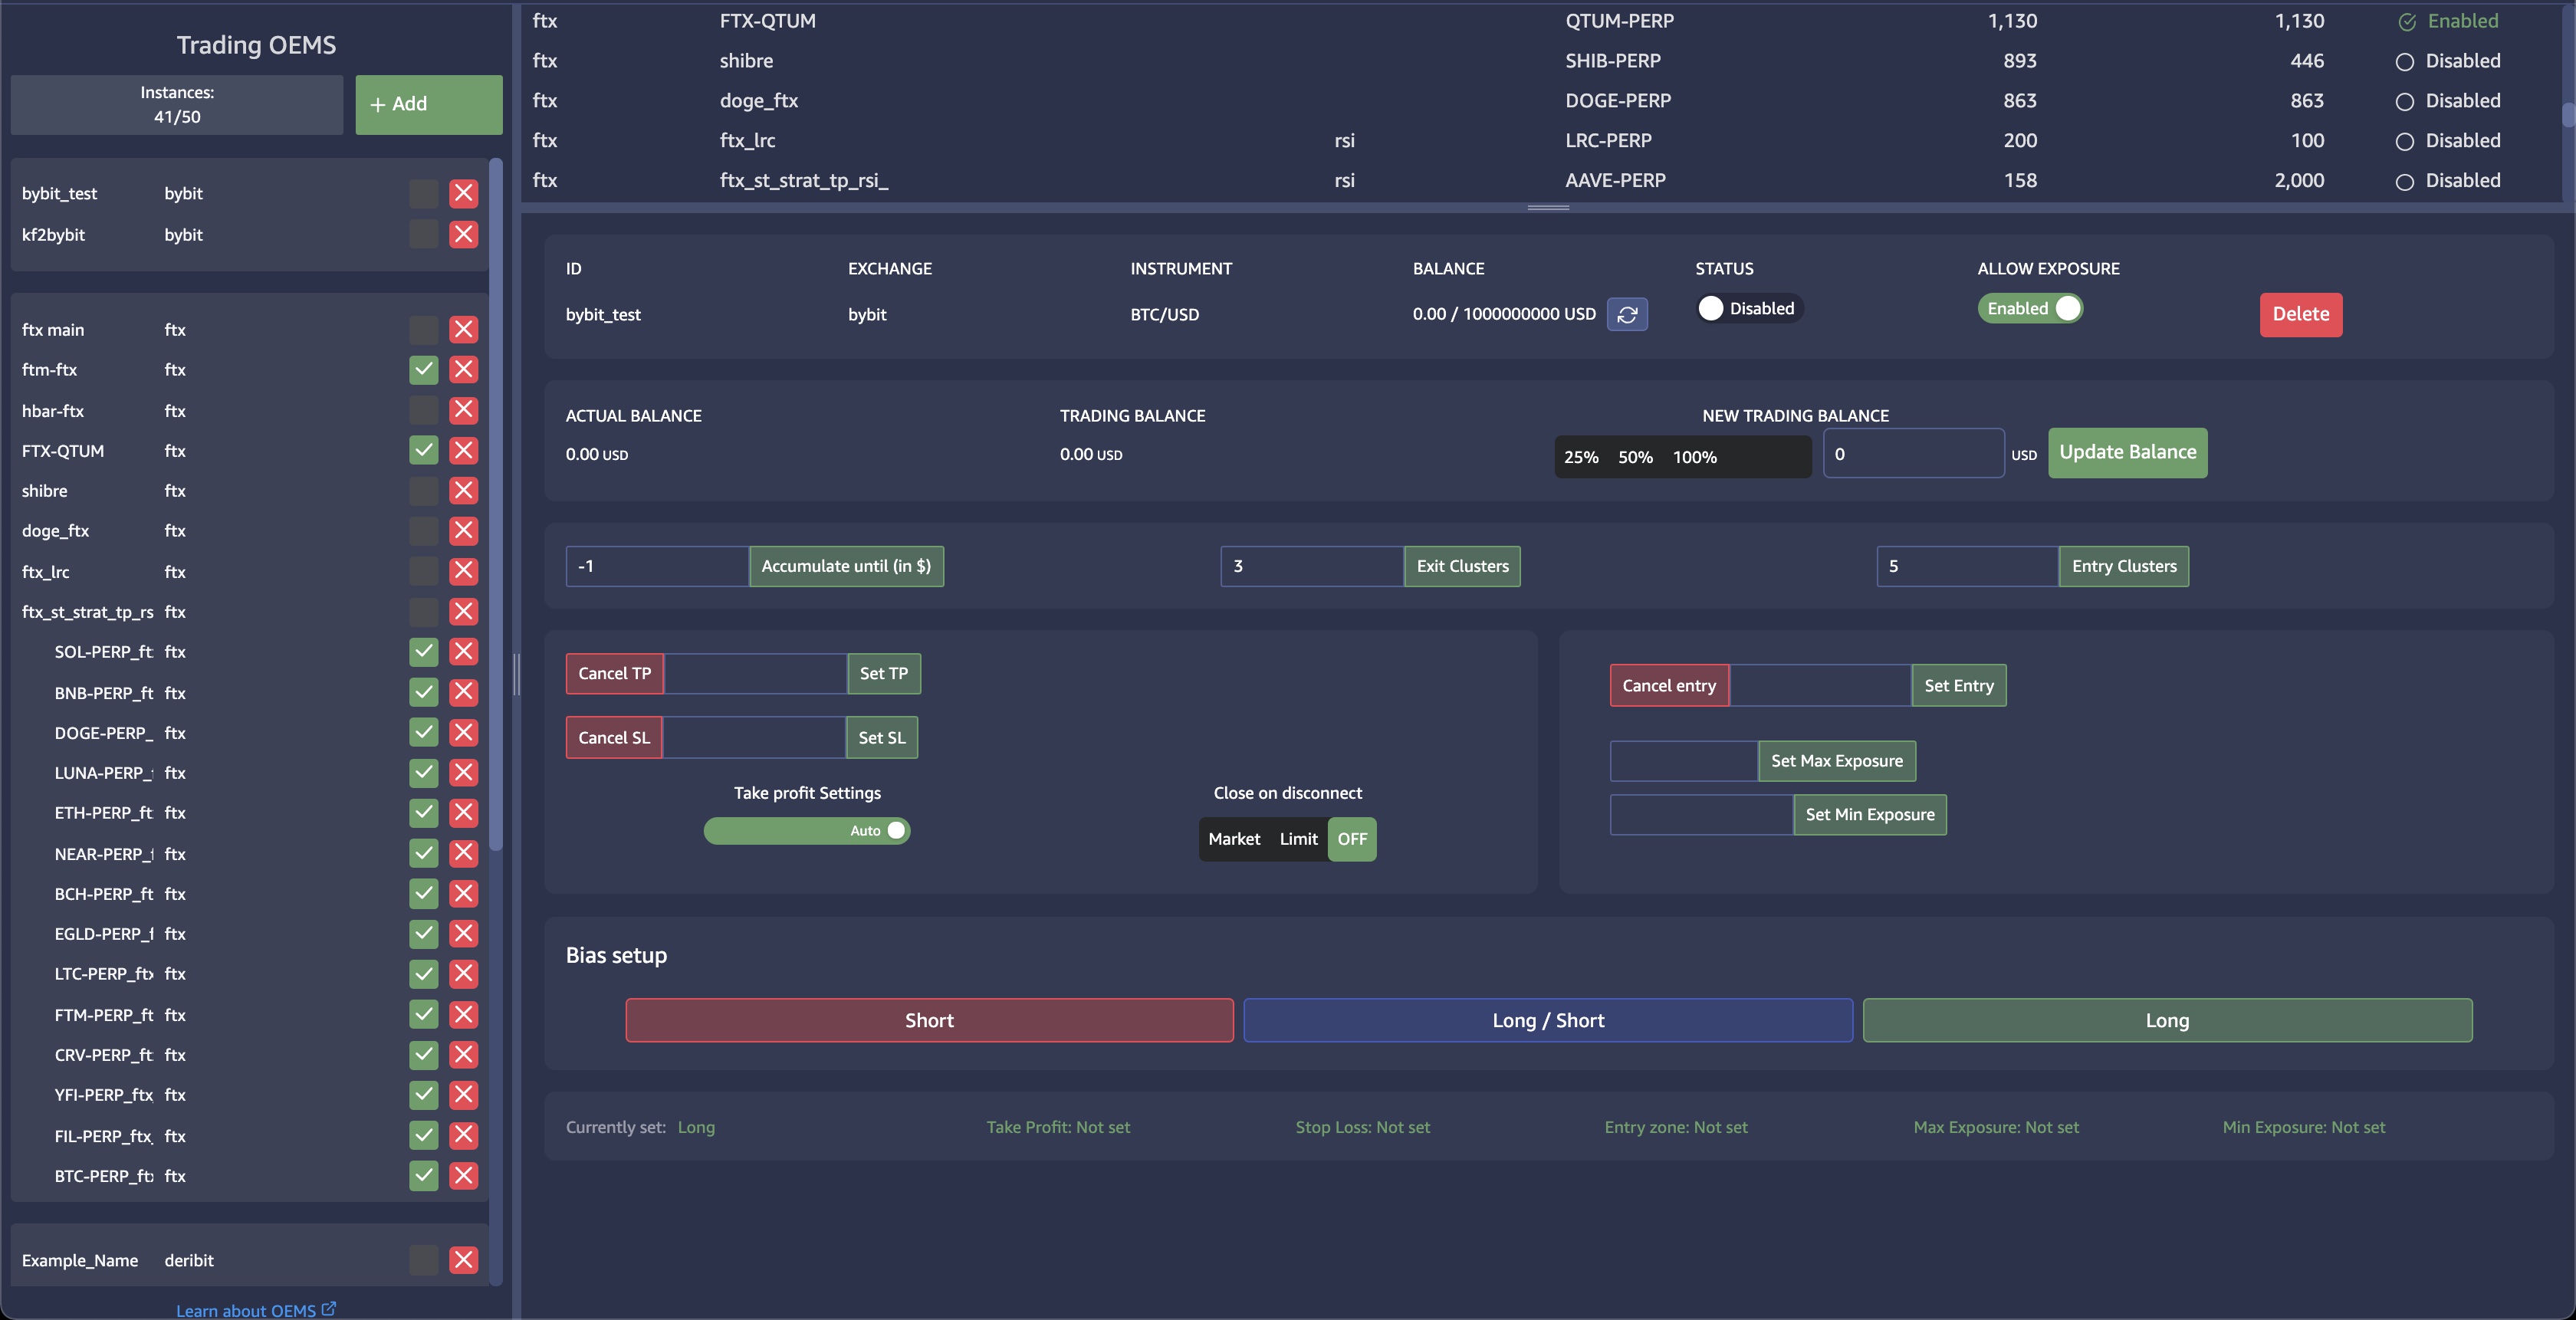
Task: Select the 50% trading balance option
Action: (x=1635, y=457)
